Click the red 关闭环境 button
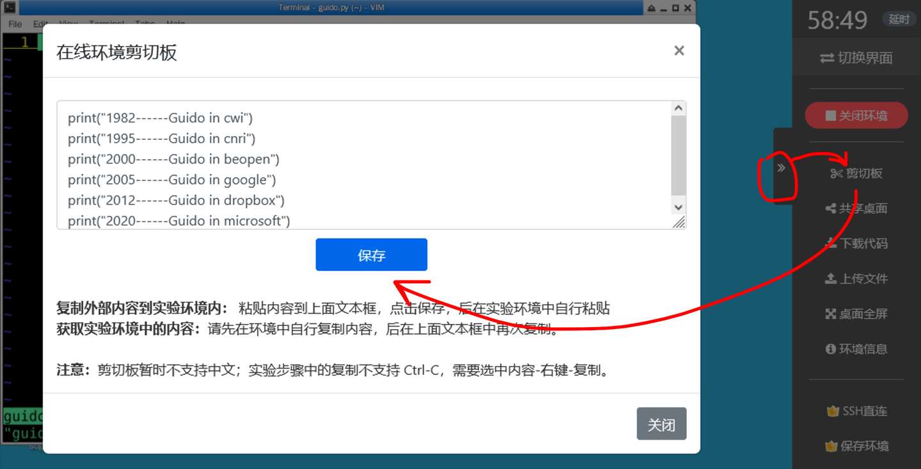921x469 pixels. [856, 116]
